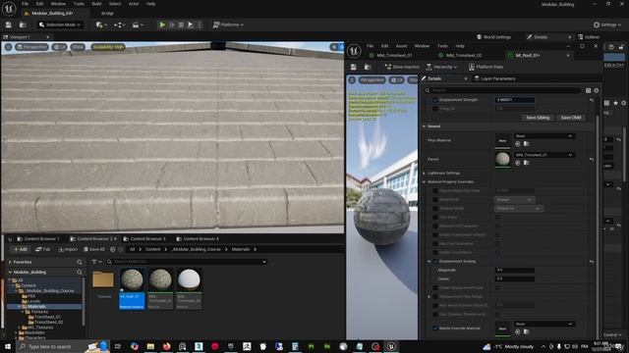Screen dimensions: 629x353
Task: Toggle the Nanite Override Material checkbox
Action: (x=435, y=328)
